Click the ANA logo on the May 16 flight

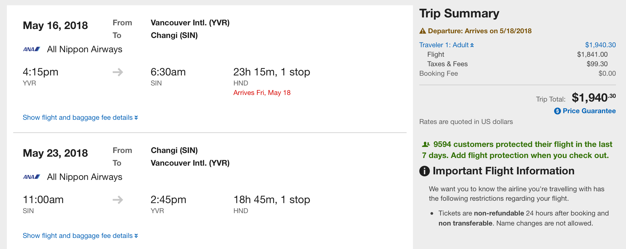click(x=31, y=49)
